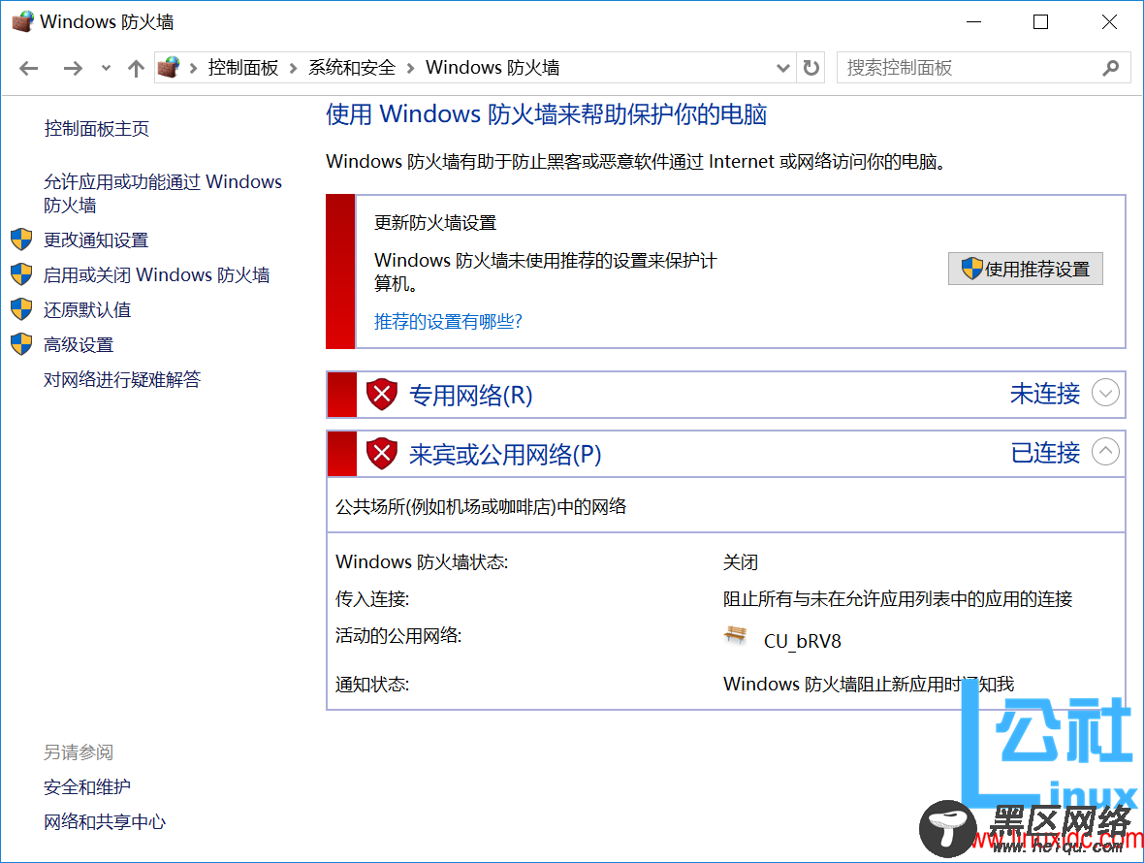Focus the 搜索控制面板 search field
Viewport: 1144px width, 863px height.
pos(983,69)
